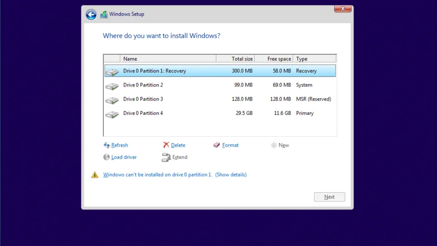
Task: Click drive icon for Drive 0 Partition 3
Action: click(x=112, y=100)
